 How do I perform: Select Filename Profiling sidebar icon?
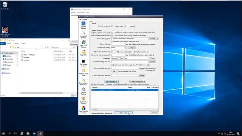[83, 91]
